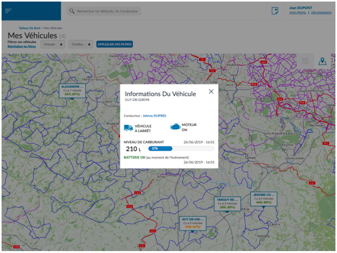This screenshot has height=253, width=337.
Task: Expand the Groupe filter dropdown
Action: 54,44
